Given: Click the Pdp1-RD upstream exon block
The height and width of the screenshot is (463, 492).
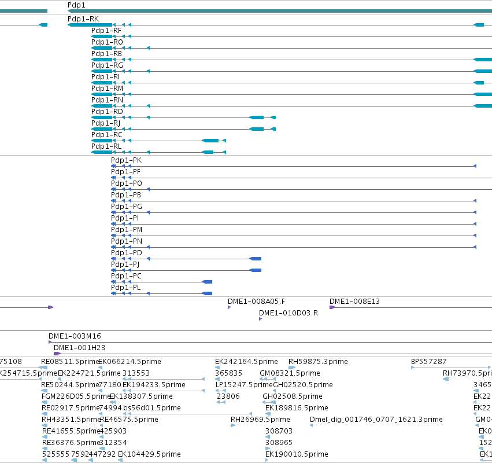Looking at the screenshot, I should coord(257,117).
